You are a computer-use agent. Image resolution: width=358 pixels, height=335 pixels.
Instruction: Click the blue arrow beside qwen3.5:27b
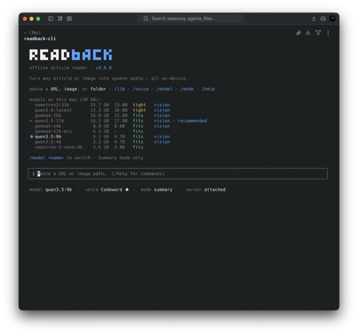31,121
